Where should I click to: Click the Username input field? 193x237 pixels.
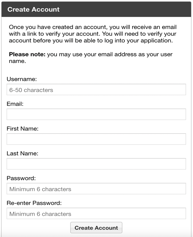coord(120,90)
